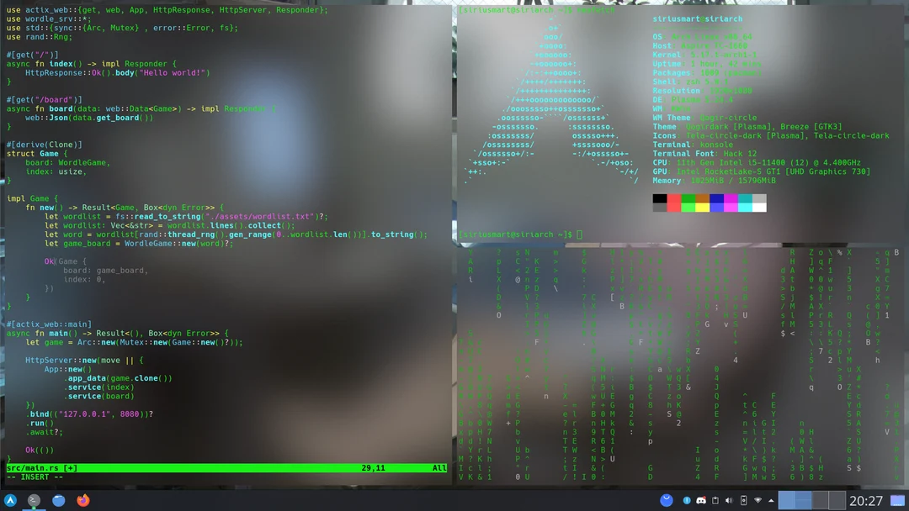This screenshot has height=511, width=909.
Task: Launch Konsole from the taskbar
Action: coord(34,500)
